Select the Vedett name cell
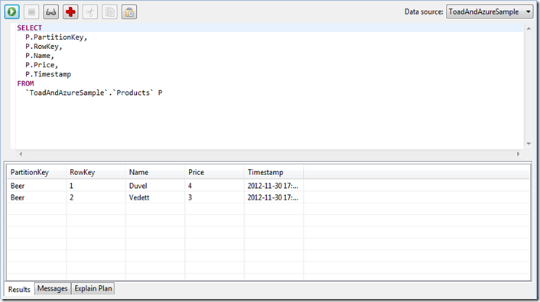Image resolution: width=540 pixels, height=302 pixels. [x=155, y=198]
